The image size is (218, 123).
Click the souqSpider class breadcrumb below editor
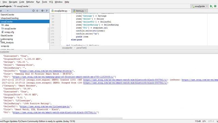pos(67,48)
